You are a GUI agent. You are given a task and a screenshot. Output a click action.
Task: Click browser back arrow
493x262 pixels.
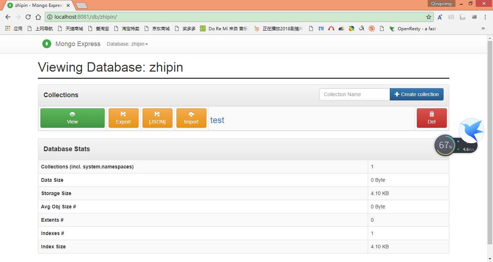coord(8,17)
